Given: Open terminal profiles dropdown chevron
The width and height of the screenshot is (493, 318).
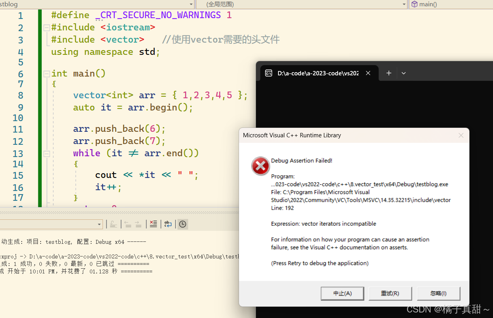Looking at the screenshot, I should tap(403, 73).
